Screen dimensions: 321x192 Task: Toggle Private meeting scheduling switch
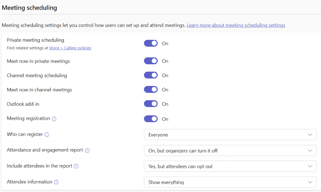point(151,43)
